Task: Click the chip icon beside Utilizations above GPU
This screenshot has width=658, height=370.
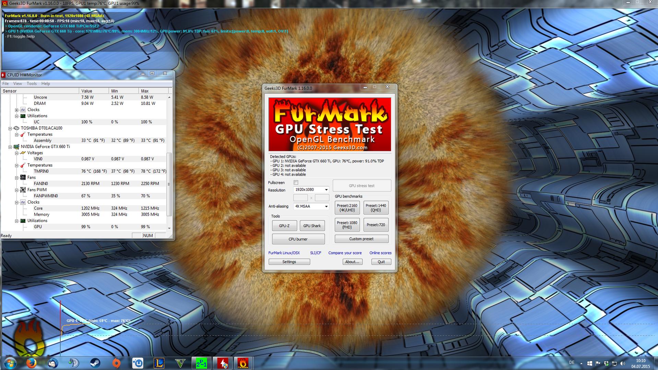Action: pyautogui.click(x=23, y=220)
